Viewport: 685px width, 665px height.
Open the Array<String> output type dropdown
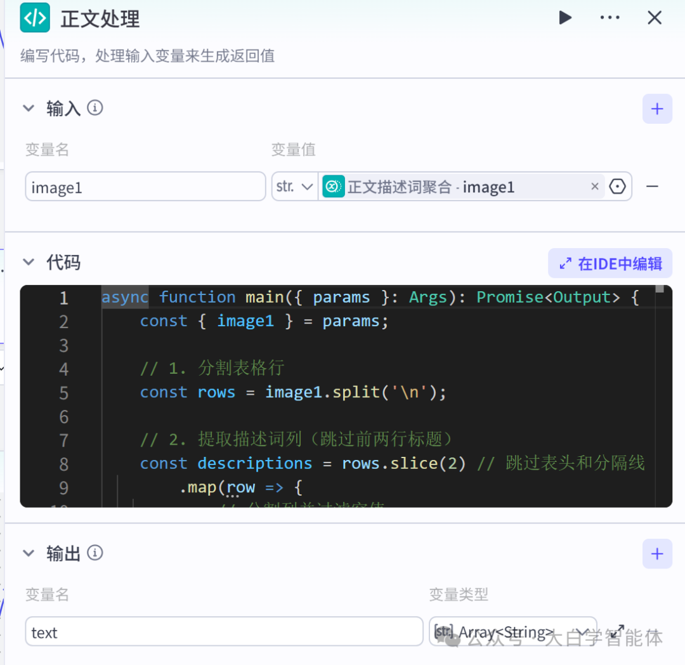[x=512, y=631]
